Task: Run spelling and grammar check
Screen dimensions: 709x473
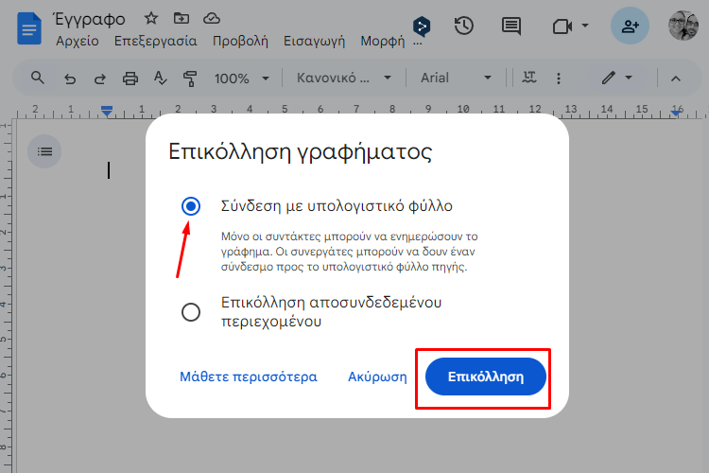Action: coord(160,79)
